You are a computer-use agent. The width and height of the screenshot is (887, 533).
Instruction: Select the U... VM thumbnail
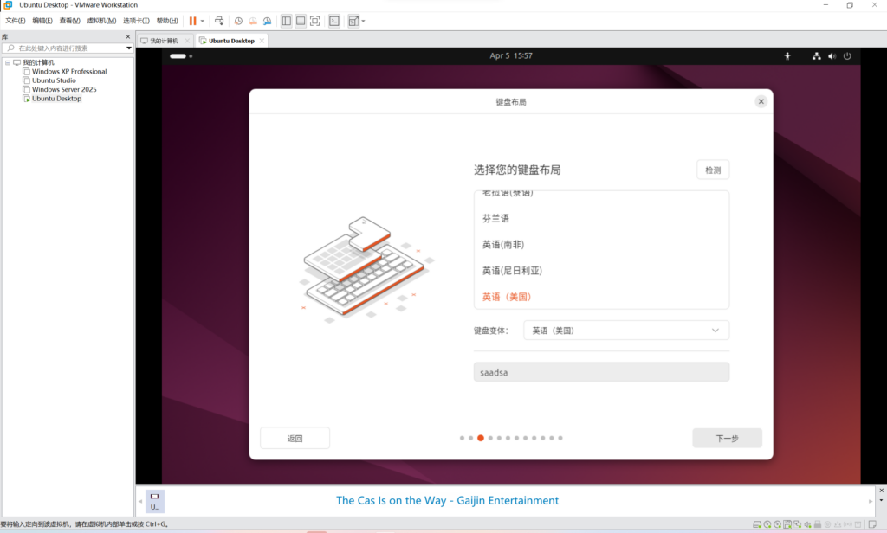[x=154, y=501]
